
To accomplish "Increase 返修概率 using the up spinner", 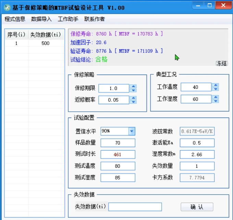I will coord(133,98).
